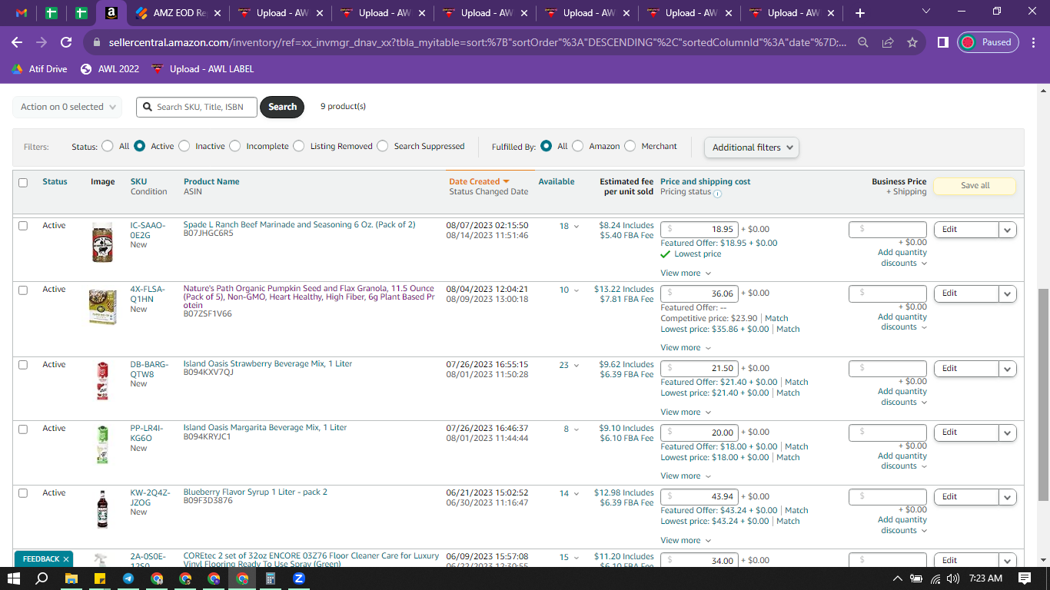The image size is (1050, 590).
Task: Open Zoom from the taskbar
Action: tap(299, 578)
